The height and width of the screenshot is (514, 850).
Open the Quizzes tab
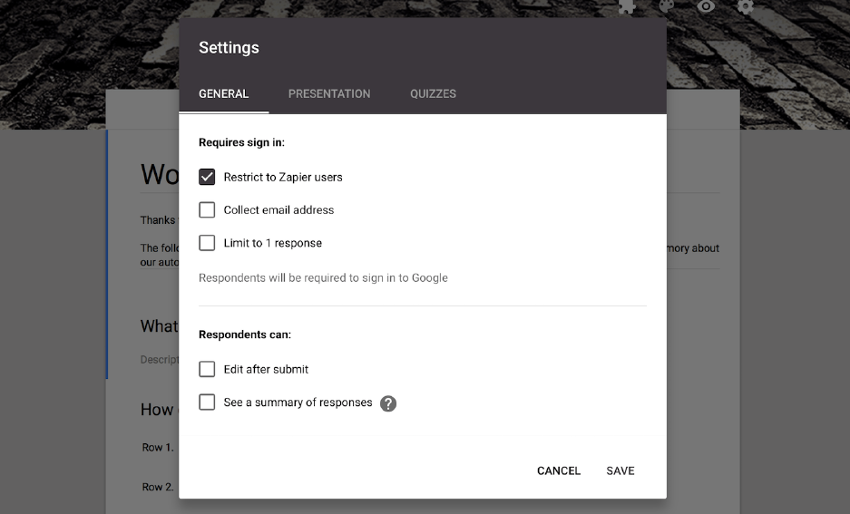433,93
